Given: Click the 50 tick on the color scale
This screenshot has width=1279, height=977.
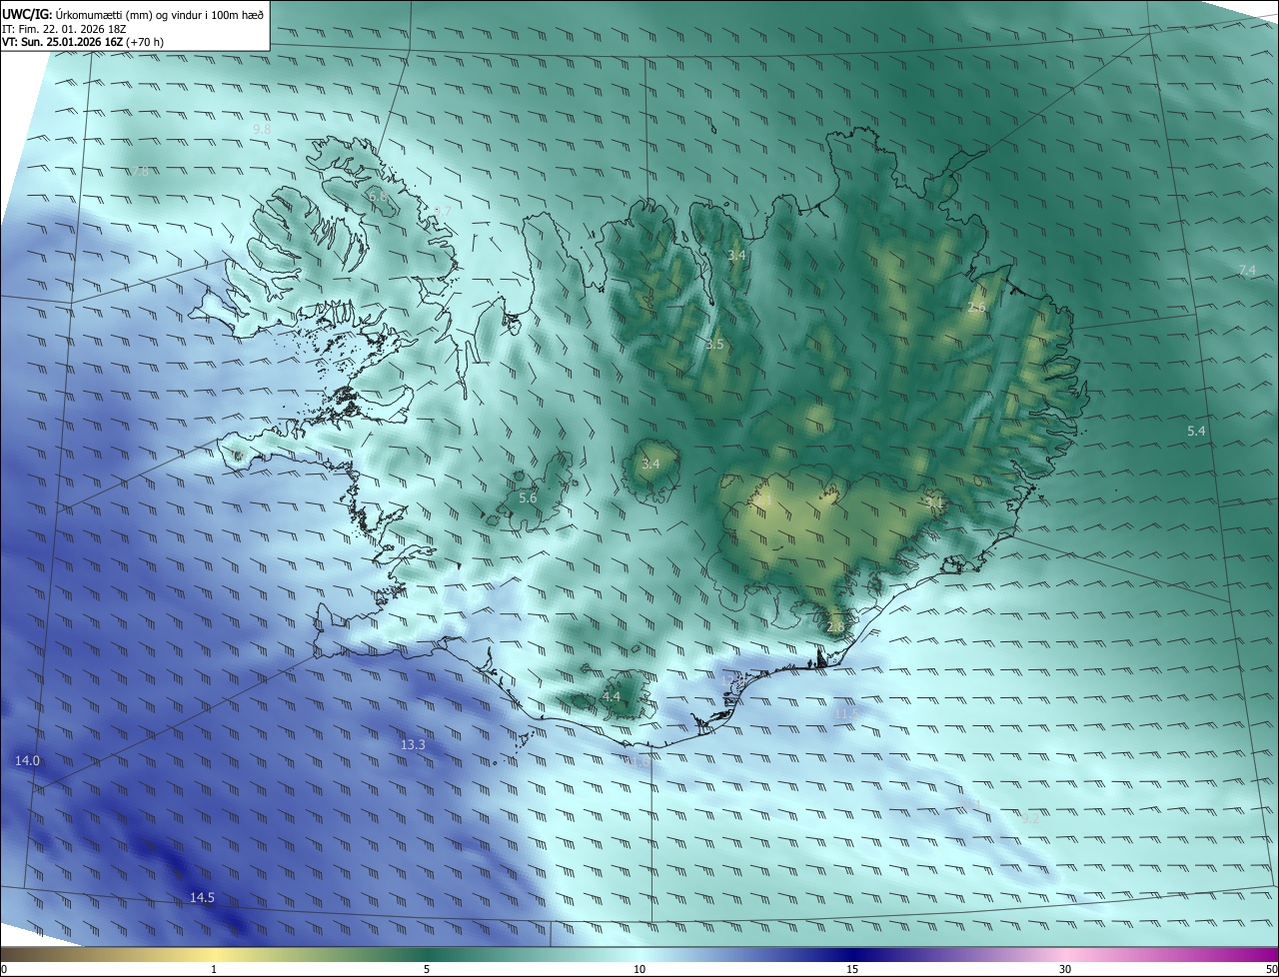Looking at the screenshot, I should coord(1271,969).
